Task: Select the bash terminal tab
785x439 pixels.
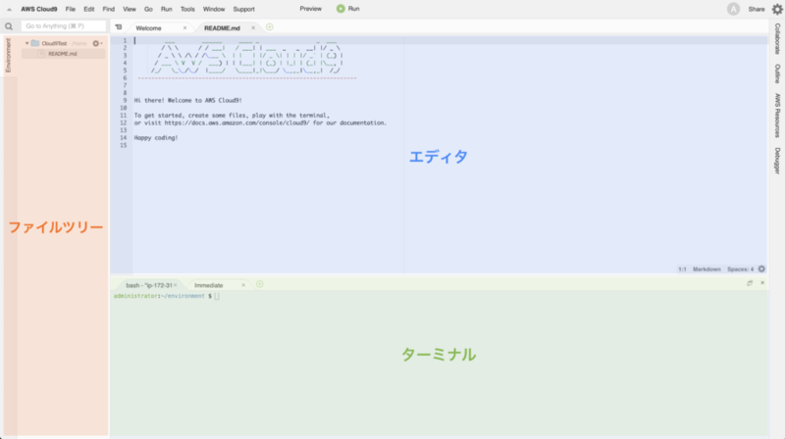Action: click(148, 285)
